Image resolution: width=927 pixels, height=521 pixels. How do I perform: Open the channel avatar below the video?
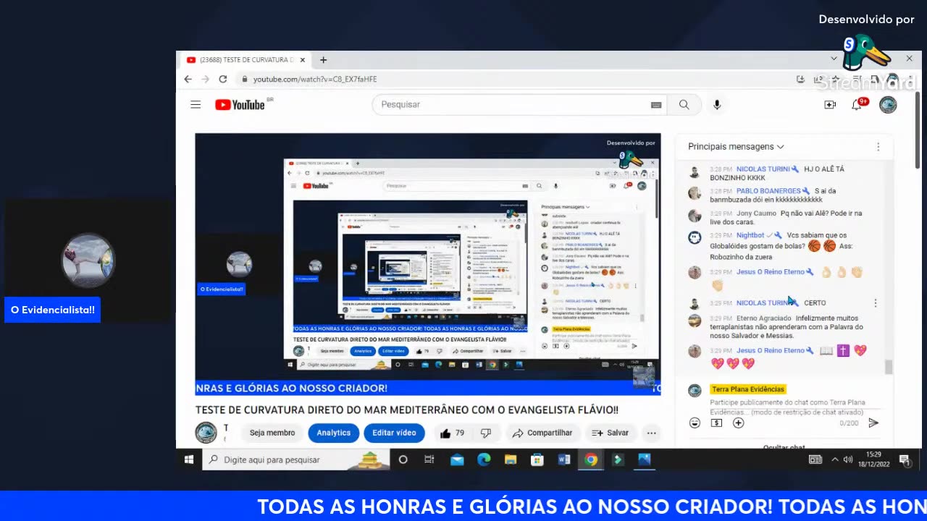click(206, 433)
